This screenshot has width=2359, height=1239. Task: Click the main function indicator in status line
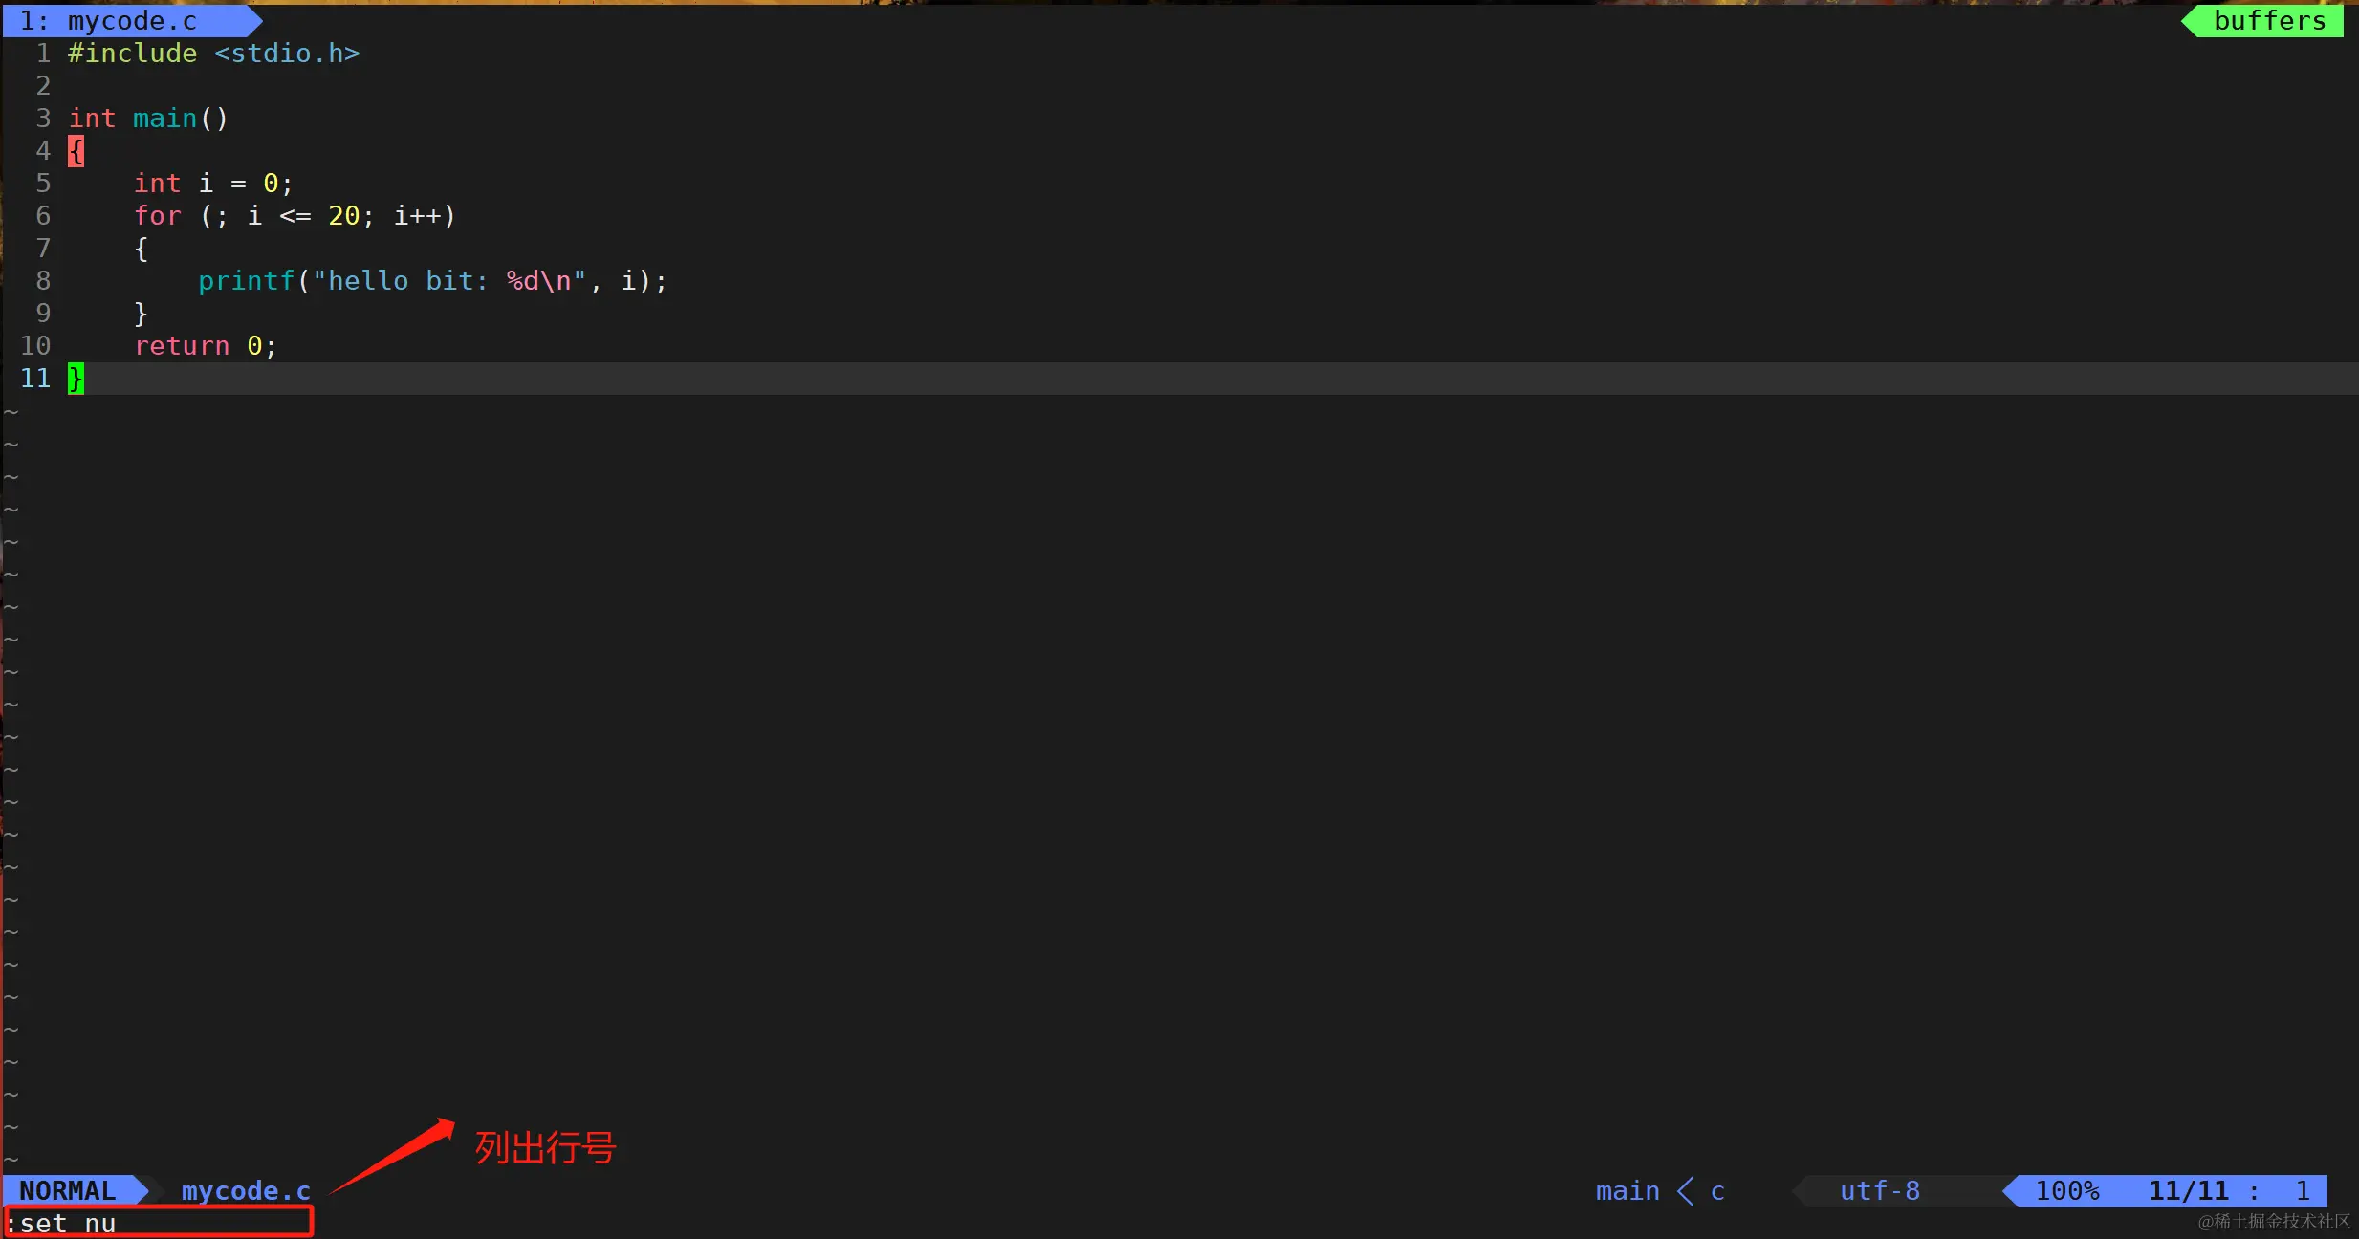click(x=1627, y=1191)
